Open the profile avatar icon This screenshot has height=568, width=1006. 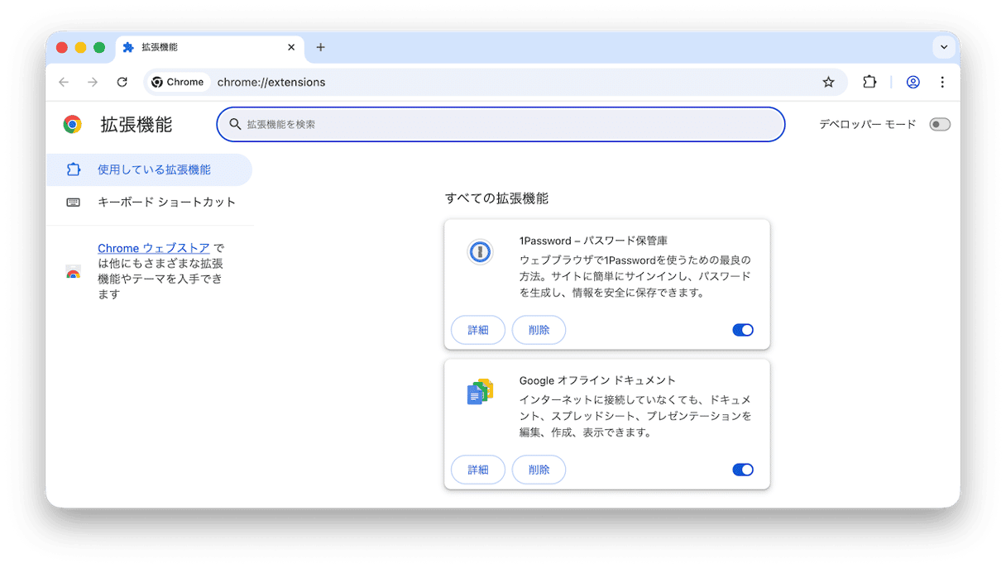pos(913,82)
